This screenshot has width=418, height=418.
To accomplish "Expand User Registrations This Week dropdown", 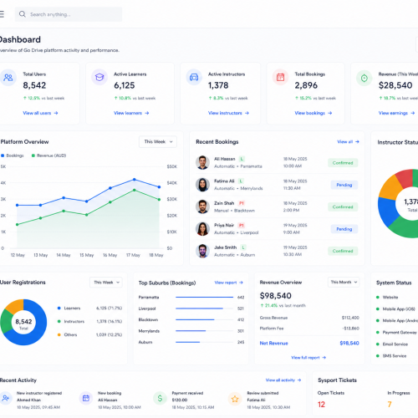I will click(106, 283).
